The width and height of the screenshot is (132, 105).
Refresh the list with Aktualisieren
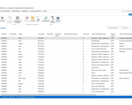click(46, 19)
